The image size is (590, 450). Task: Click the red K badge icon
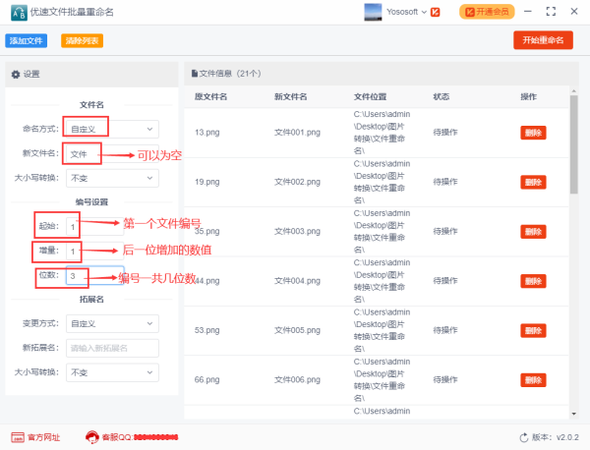pos(435,12)
